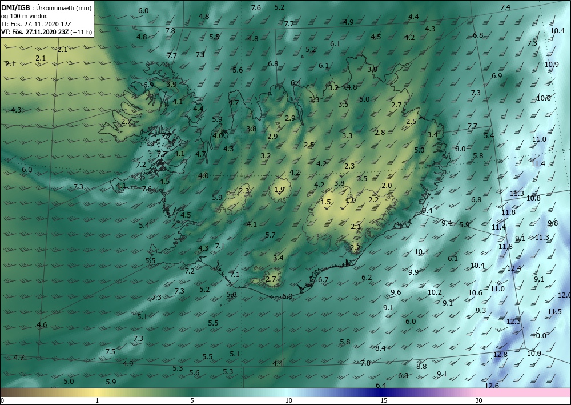Click the 8.0 value off the east coast

click(x=460, y=149)
